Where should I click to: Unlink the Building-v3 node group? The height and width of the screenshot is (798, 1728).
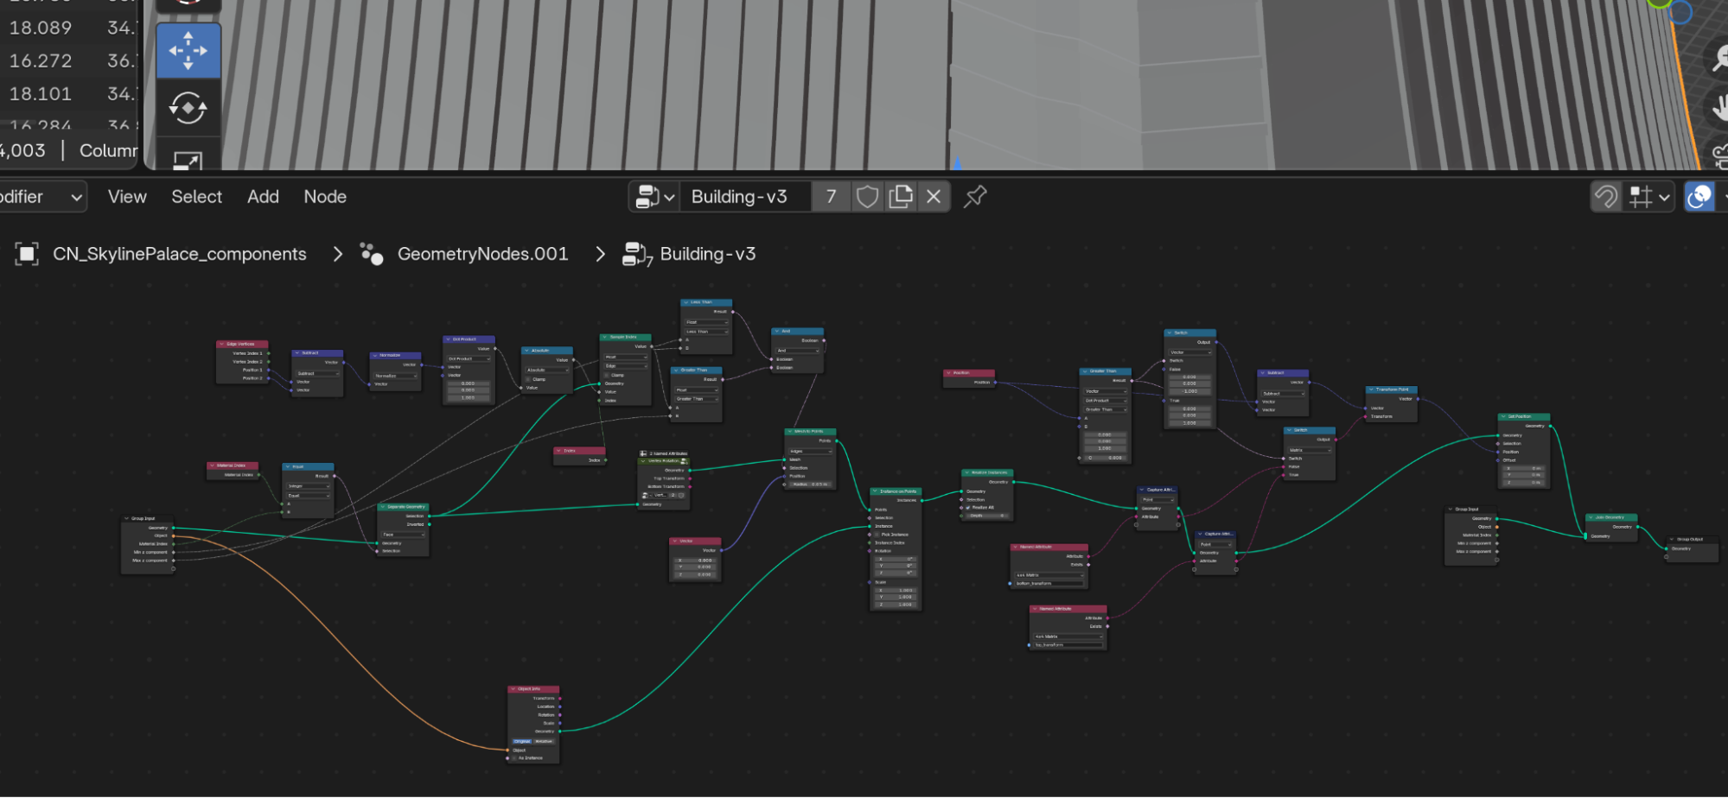pos(934,197)
